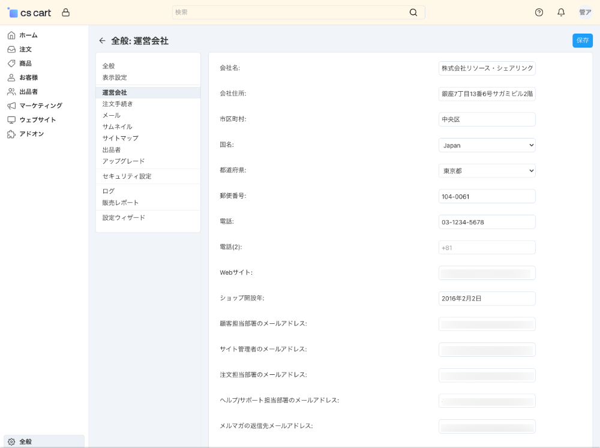The image size is (600, 448).
Task: Click the 会社住所 input field
Action: [487, 94]
